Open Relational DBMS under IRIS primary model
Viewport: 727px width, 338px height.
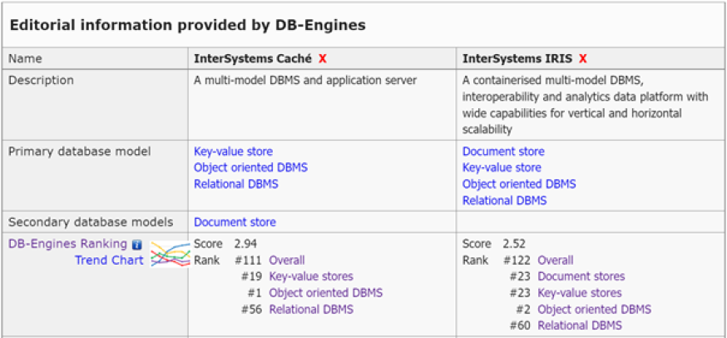[504, 201]
